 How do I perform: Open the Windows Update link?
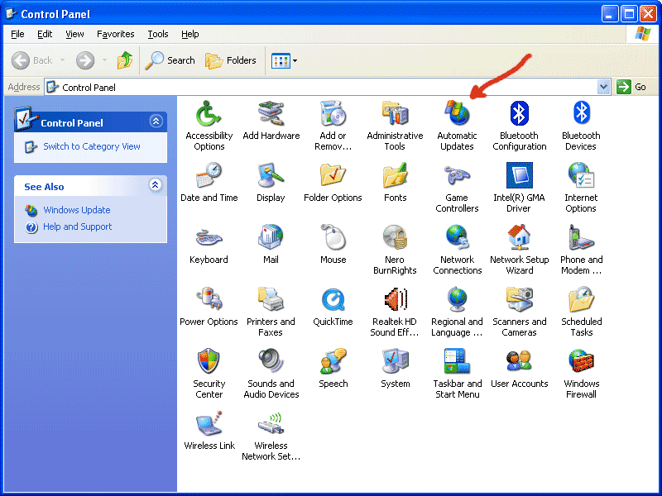pos(77,210)
